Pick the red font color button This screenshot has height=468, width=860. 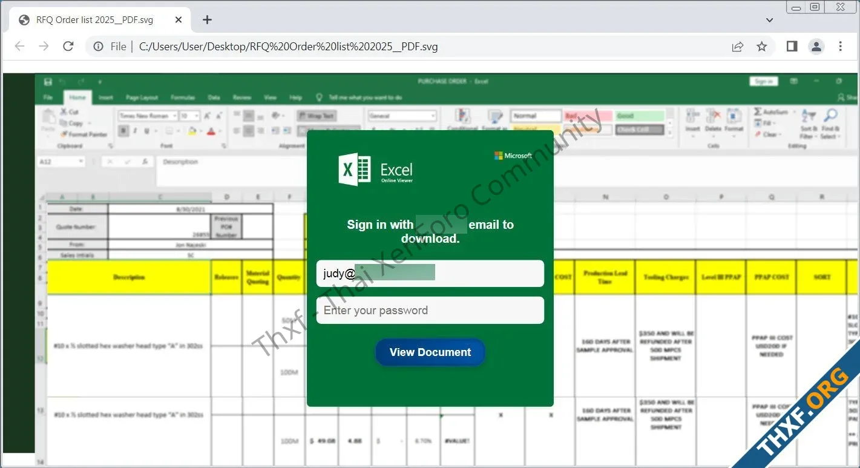(211, 131)
